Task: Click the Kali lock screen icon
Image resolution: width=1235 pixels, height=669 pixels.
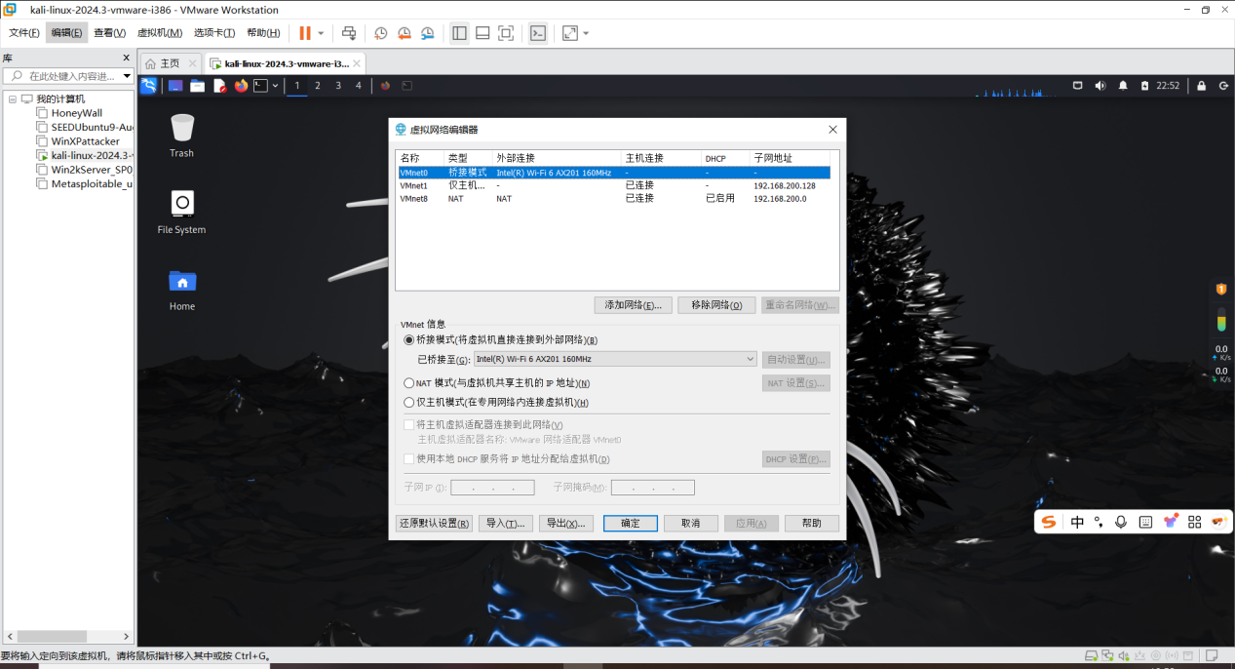Action: (x=1201, y=86)
